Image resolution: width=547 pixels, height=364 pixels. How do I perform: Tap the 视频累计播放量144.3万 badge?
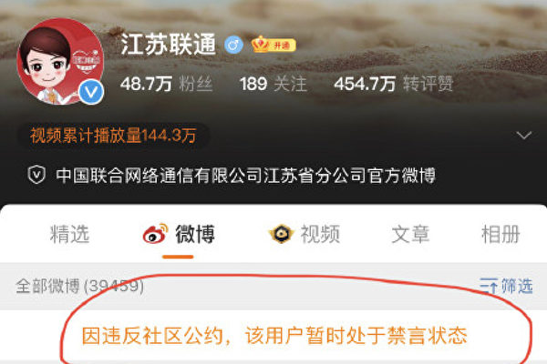(x=114, y=136)
